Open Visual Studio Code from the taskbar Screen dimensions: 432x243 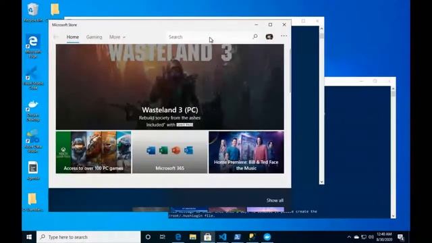click(x=223, y=237)
